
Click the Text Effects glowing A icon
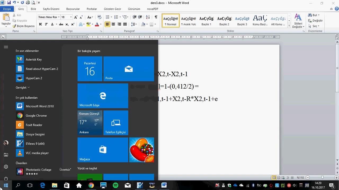[x=81, y=24]
